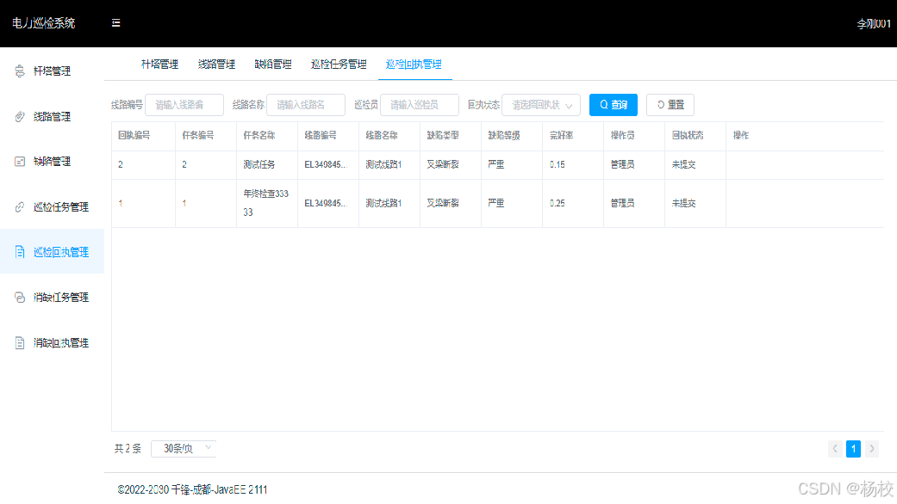Open 缺陷管理 in the sidebar menu
Viewport: 897px width, 504px height.
[52, 162]
